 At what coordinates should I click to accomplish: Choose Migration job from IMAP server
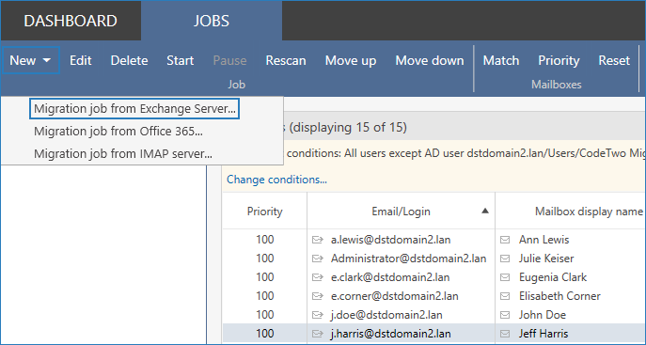(123, 153)
